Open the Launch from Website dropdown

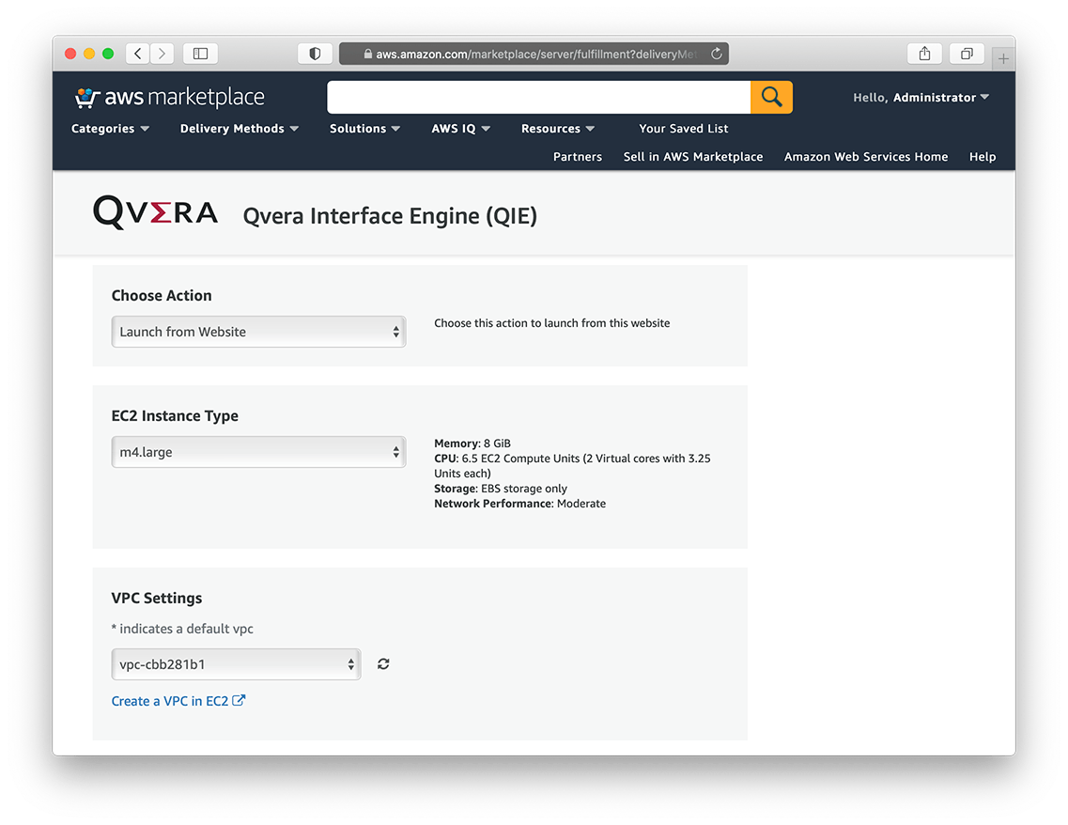(259, 332)
